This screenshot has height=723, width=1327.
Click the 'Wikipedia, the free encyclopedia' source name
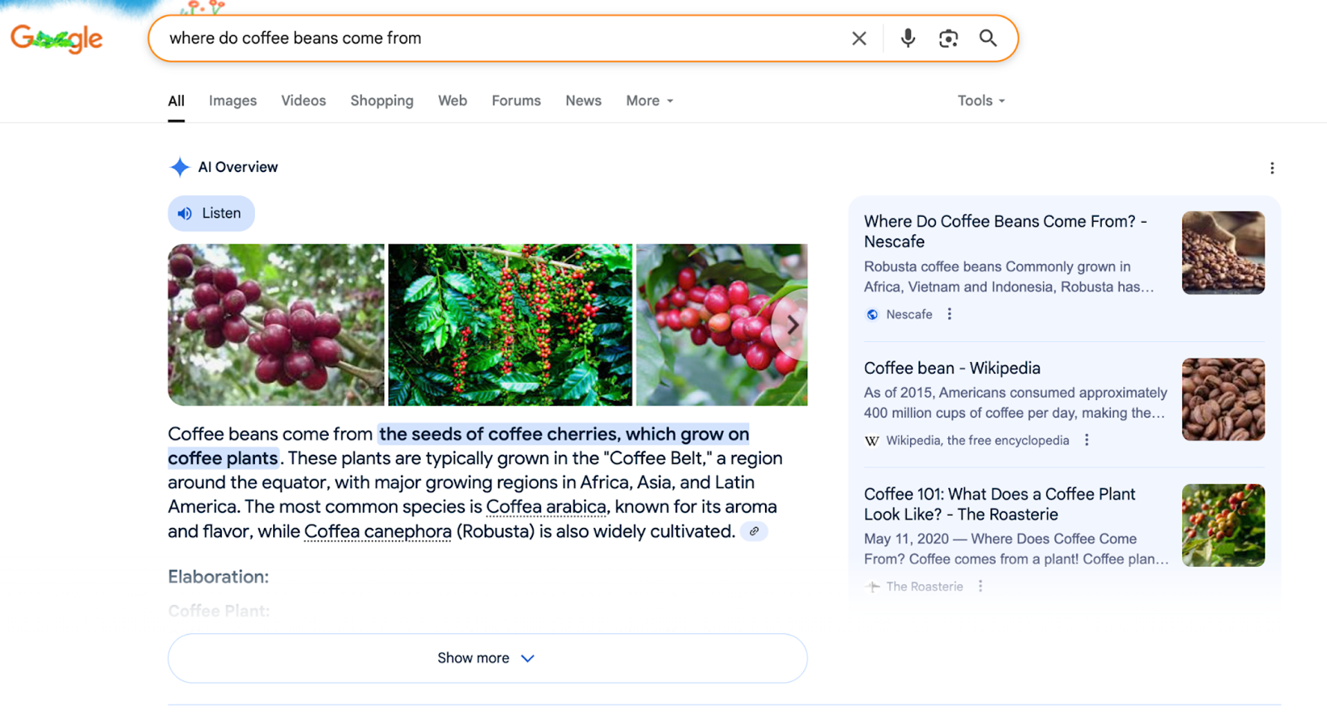[x=977, y=440]
